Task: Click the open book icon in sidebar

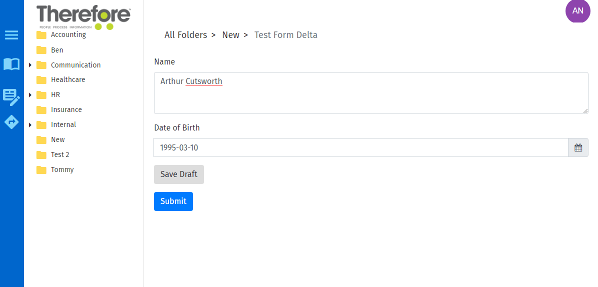Action: 11,64
